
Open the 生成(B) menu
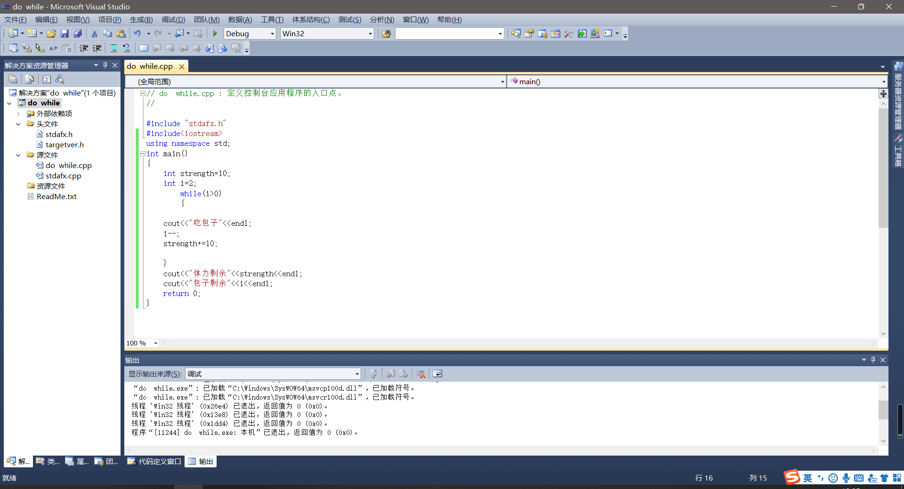coord(141,19)
